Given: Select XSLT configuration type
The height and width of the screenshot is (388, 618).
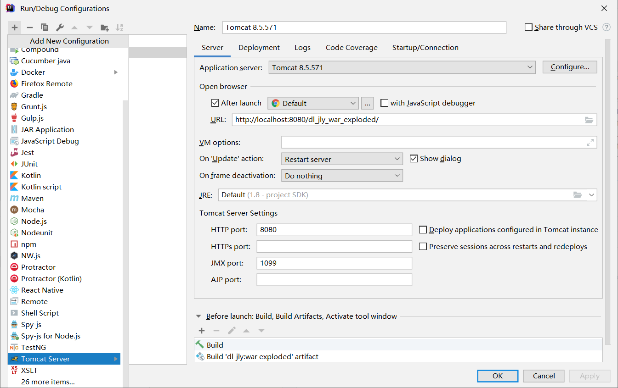Looking at the screenshot, I should coord(64,370).
